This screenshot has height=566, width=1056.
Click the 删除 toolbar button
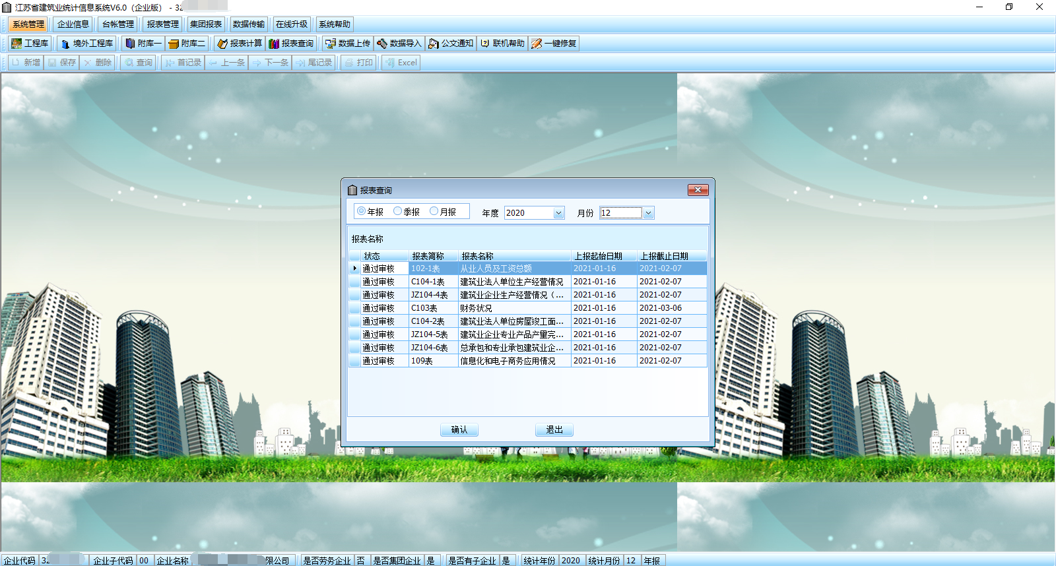pyautogui.click(x=97, y=63)
